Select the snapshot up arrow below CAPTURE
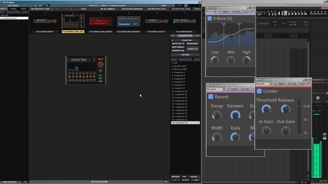The width and height of the screenshot is (328, 184). click(x=178, y=60)
